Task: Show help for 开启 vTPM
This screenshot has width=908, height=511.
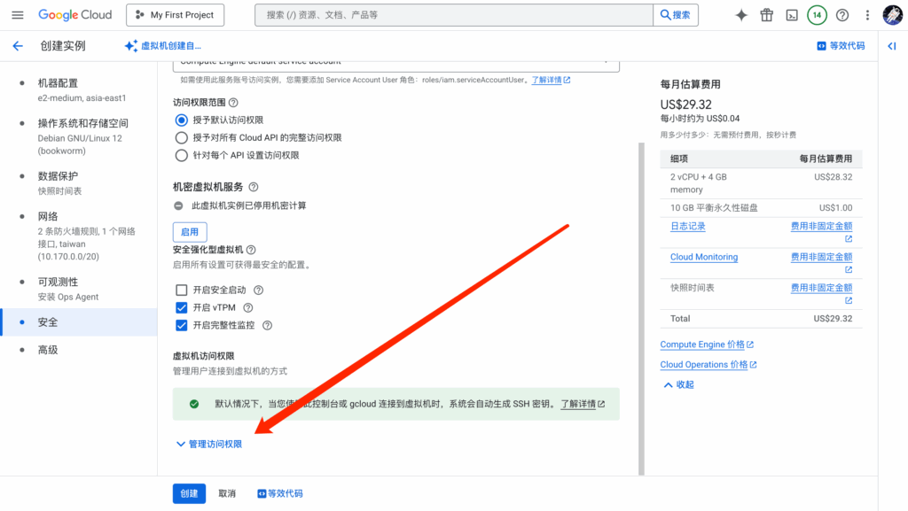Action: [x=248, y=307]
